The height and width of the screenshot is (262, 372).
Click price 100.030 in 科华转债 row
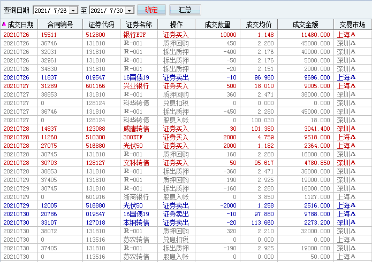263,120
